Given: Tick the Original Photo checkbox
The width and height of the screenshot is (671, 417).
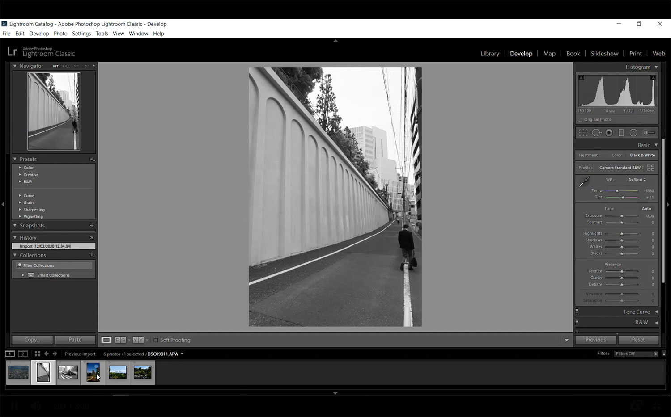Looking at the screenshot, I should (580, 120).
